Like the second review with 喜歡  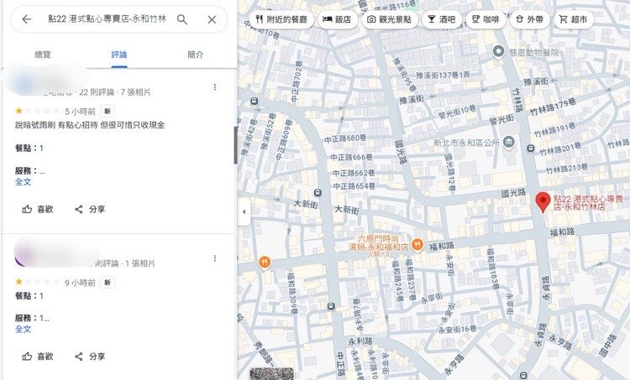[x=38, y=357]
